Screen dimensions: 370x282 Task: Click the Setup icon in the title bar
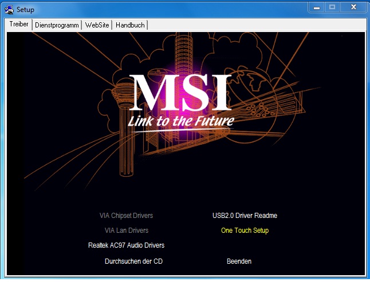coord(9,10)
